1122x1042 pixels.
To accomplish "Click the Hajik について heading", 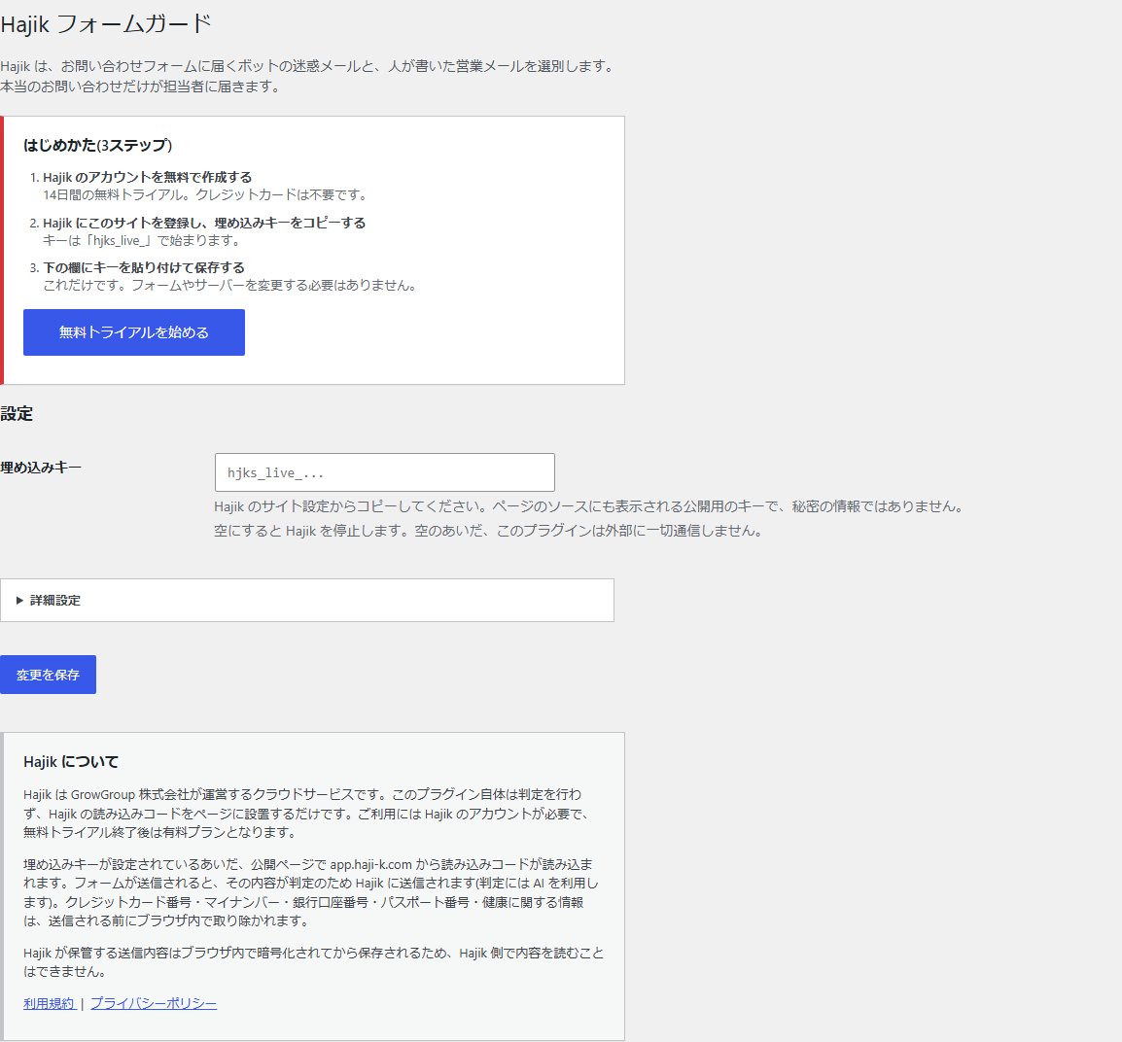I will point(71,762).
